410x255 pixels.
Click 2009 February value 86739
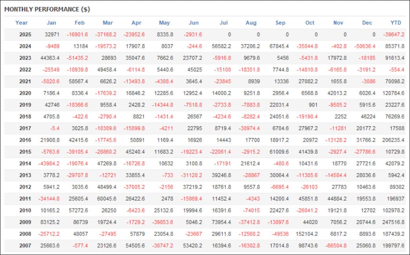80,223
